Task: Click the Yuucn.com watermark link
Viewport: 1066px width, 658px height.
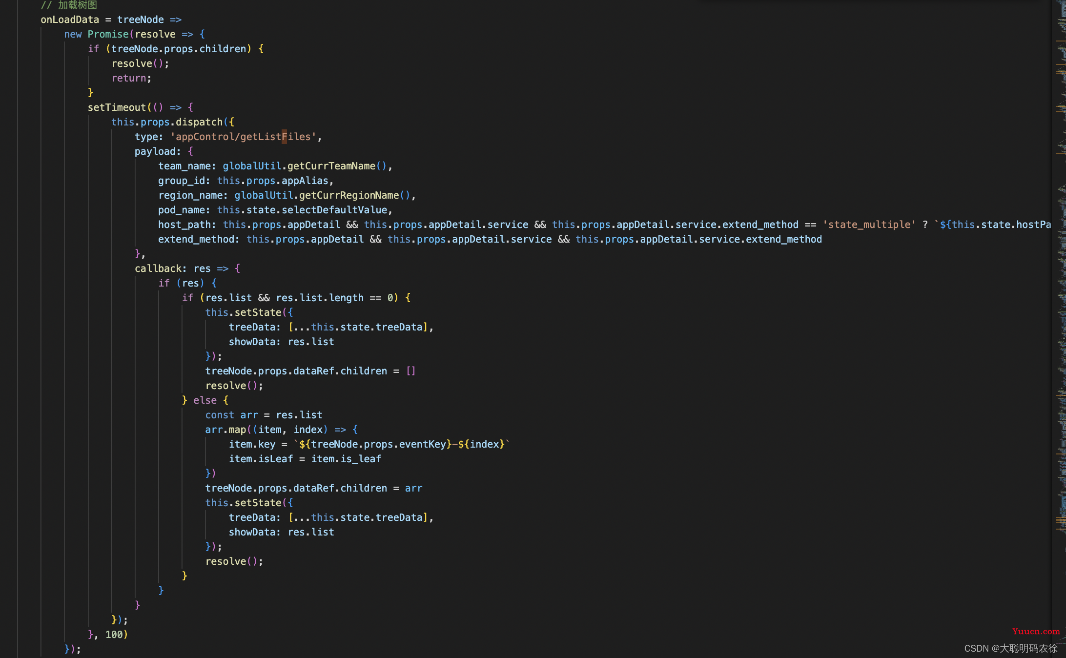Action: pos(1036,631)
